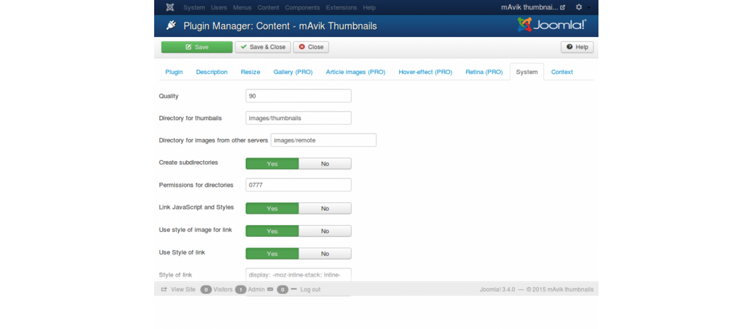Open the Users menu
Image resolution: width=752 pixels, height=329 pixels.
click(219, 8)
